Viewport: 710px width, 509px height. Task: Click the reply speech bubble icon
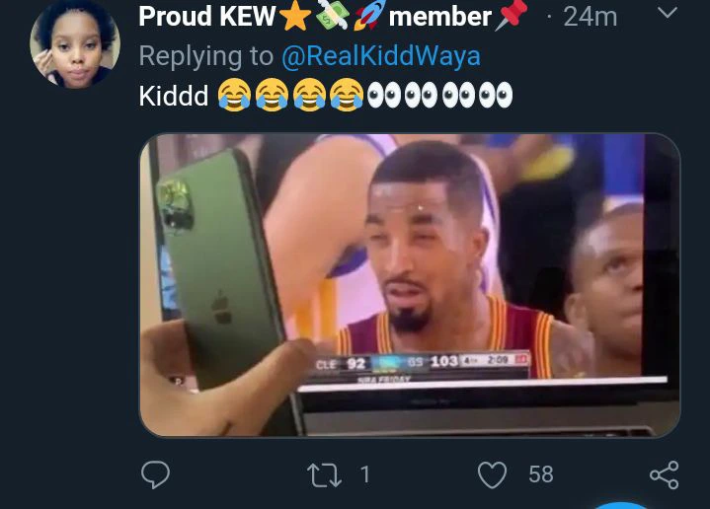coord(155,475)
